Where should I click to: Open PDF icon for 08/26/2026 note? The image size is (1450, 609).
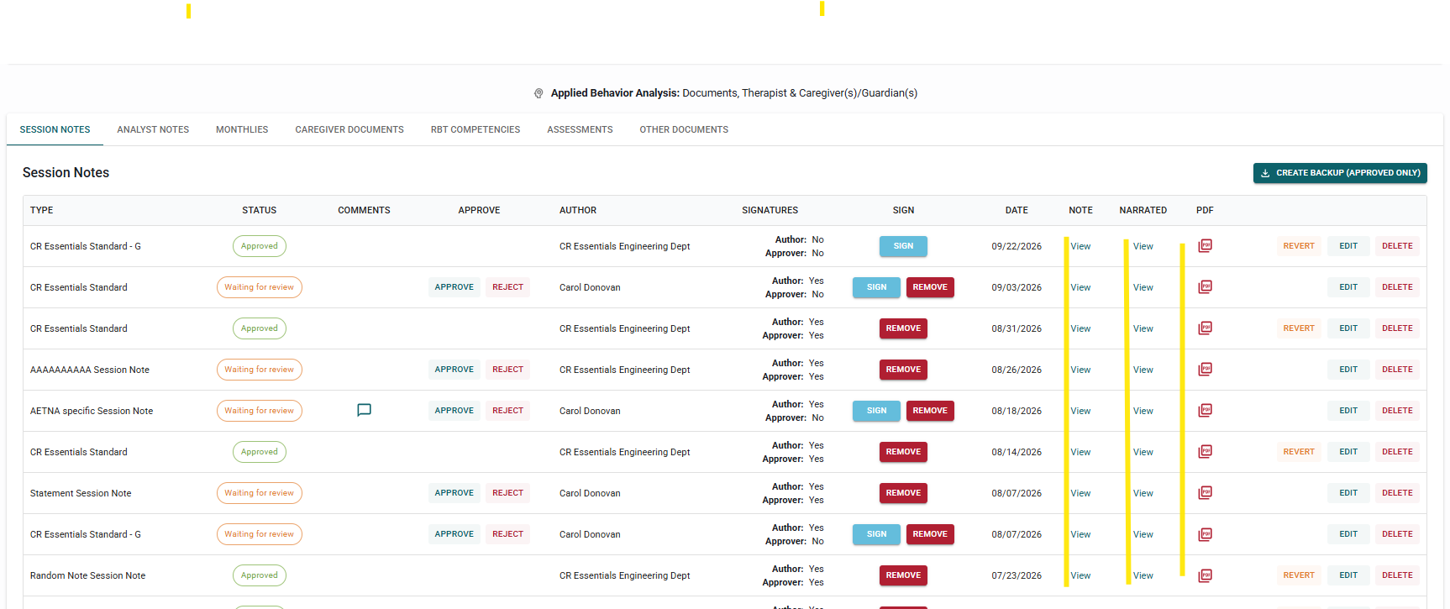click(x=1205, y=370)
